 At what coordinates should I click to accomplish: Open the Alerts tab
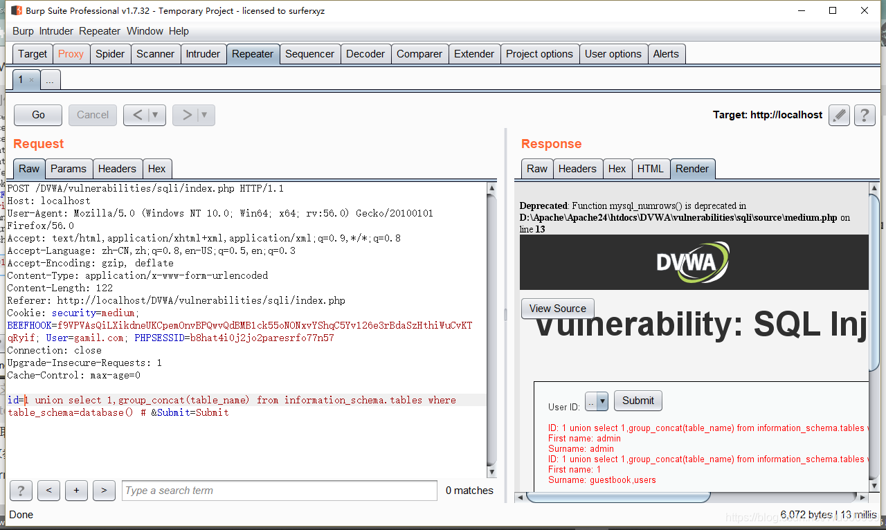pos(666,54)
